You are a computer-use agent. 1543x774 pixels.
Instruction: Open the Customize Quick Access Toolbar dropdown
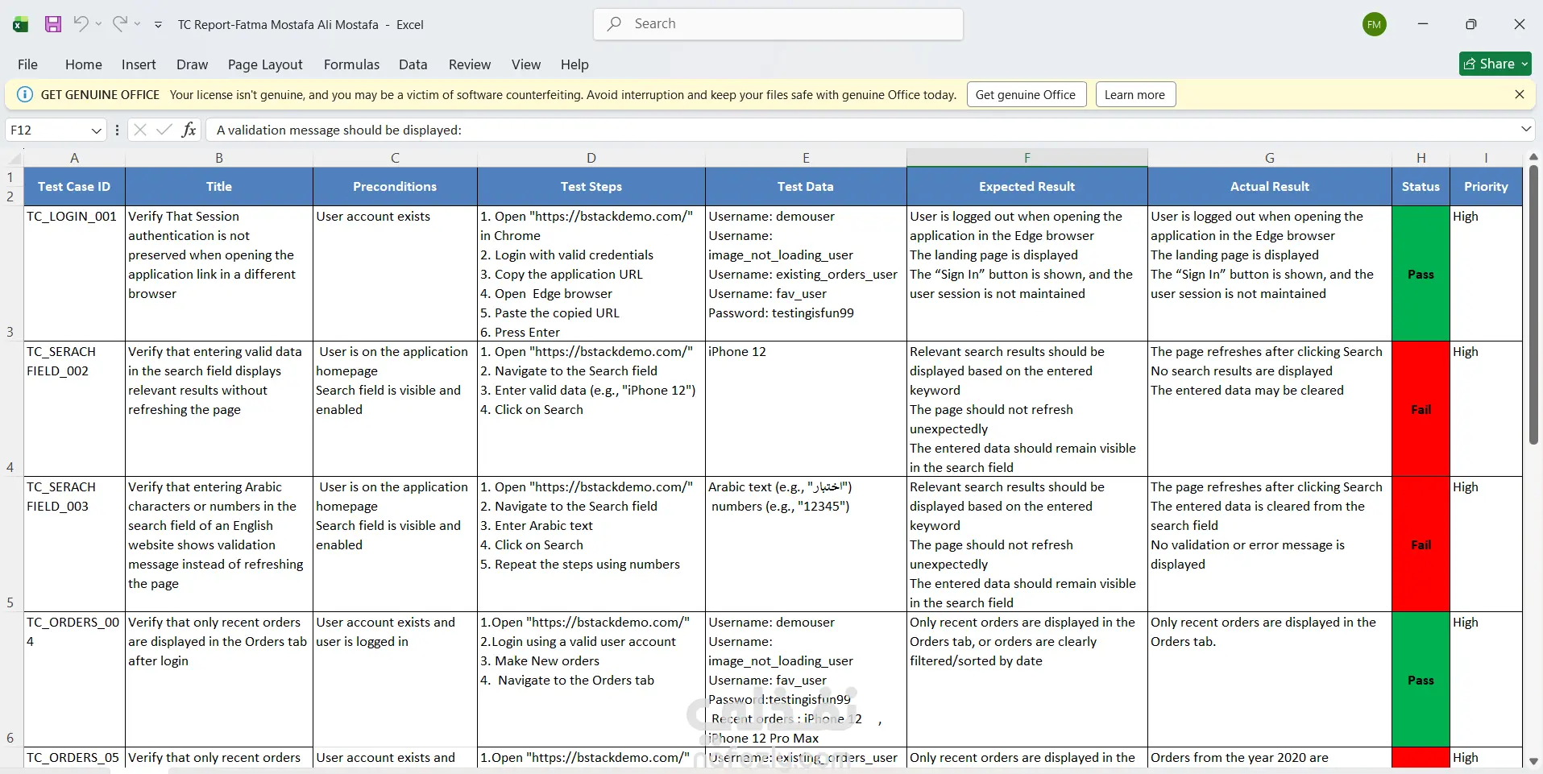158,24
